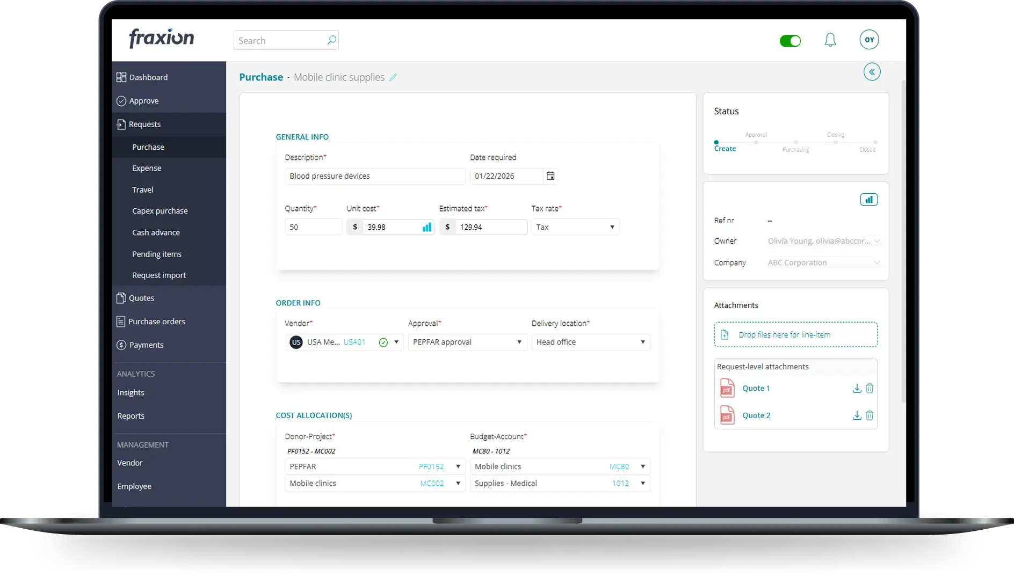Open the notifications bell
The height and width of the screenshot is (577, 1014).
[x=830, y=40]
